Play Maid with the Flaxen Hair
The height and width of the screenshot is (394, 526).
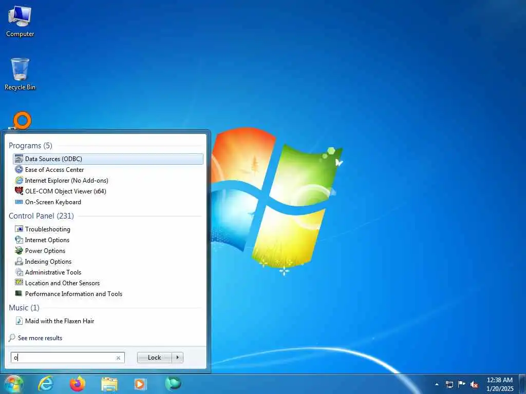[x=108, y=321]
